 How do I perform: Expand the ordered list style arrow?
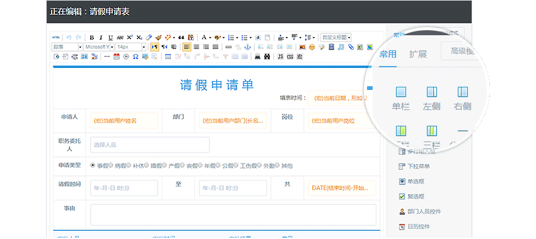pyautogui.click(x=237, y=38)
